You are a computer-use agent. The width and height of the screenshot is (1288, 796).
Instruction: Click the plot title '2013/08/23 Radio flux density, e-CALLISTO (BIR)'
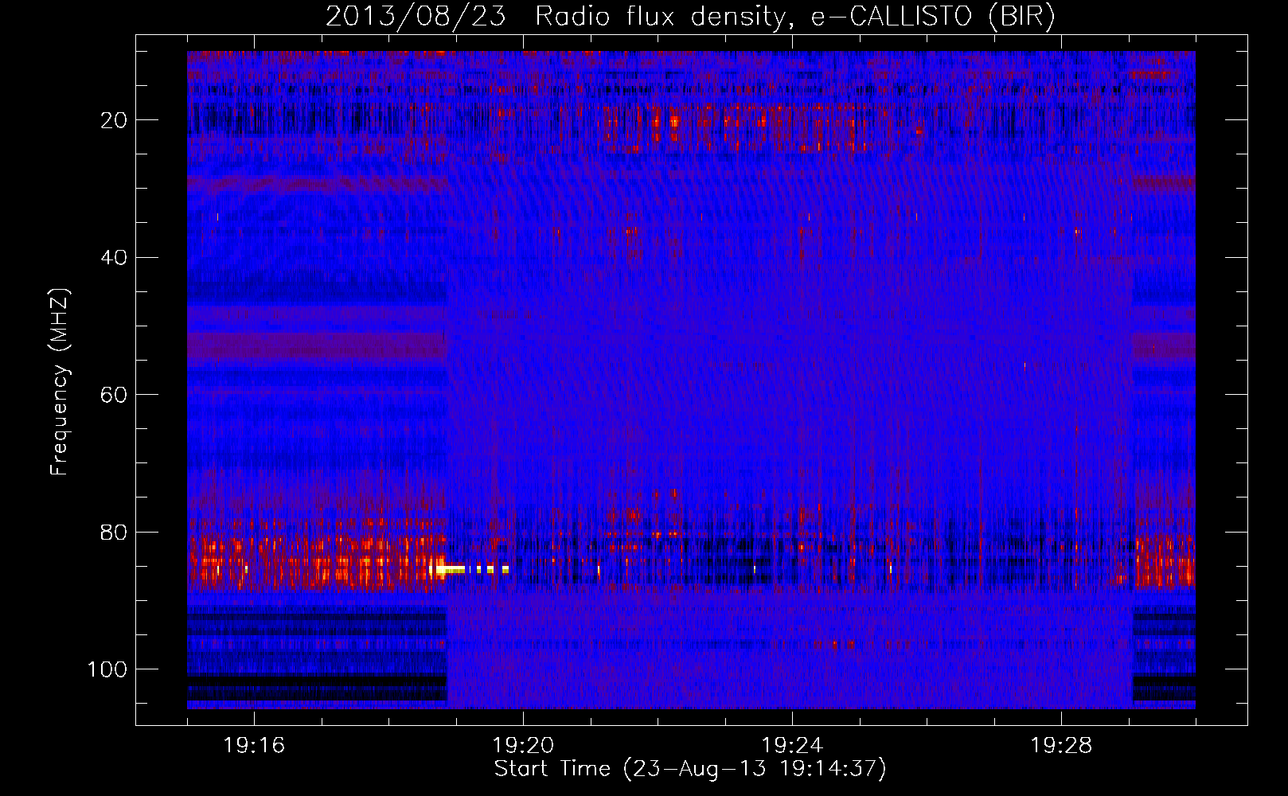pyautogui.click(x=690, y=16)
